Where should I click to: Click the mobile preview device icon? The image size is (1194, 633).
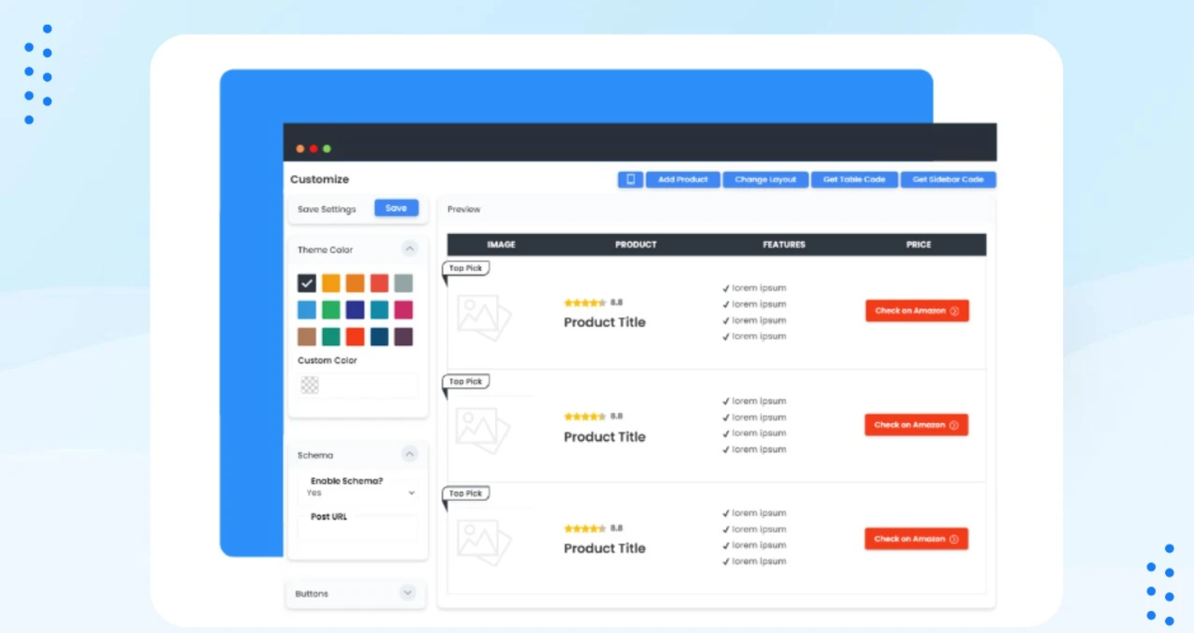click(x=630, y=180)
